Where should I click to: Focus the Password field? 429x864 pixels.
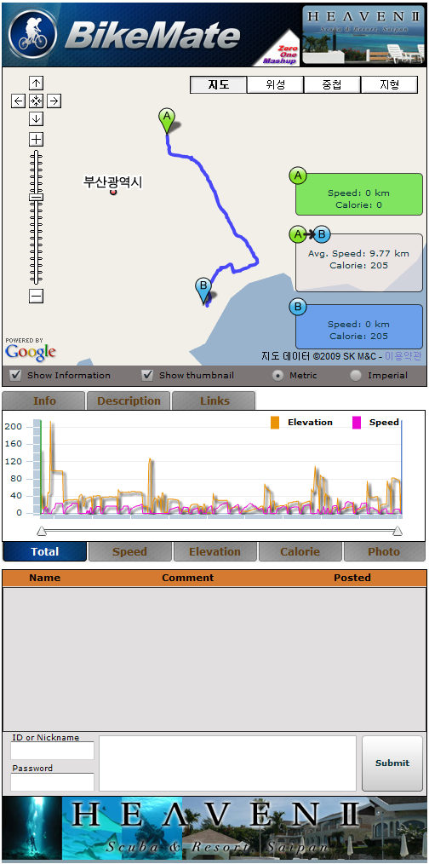(x=52, y=782)
